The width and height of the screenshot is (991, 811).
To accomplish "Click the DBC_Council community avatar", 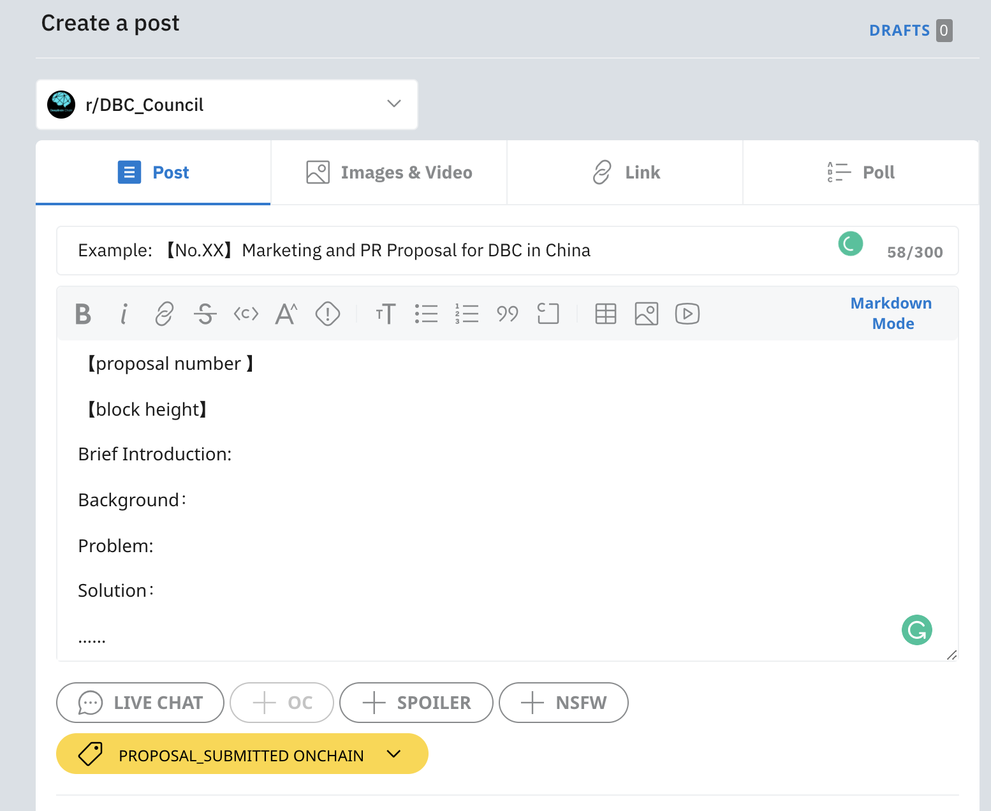I will click(61, 105).
